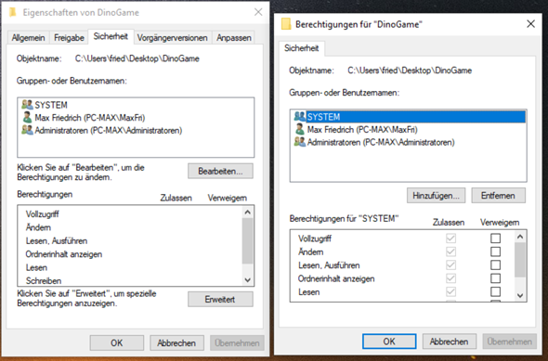Click Entfernen to remove selected user

point(498,196)
